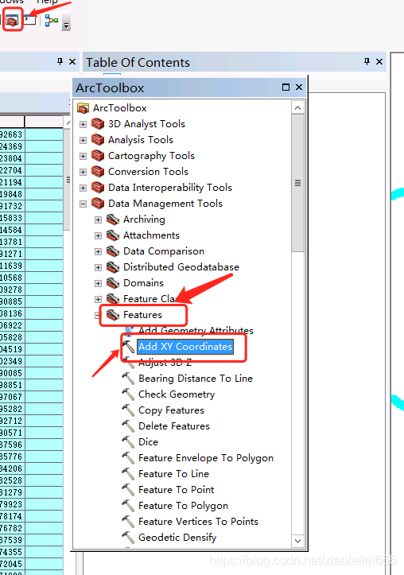This screenshot has width=404, height=575.
Task: Click the Distributed Geodatabase toolset icon
Action: pyautogui.click(x=113, y=267)
